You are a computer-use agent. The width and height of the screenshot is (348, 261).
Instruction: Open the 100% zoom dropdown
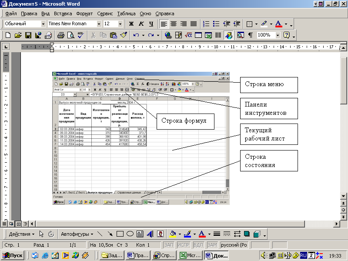pyautogui.click(x=278, y=35)
